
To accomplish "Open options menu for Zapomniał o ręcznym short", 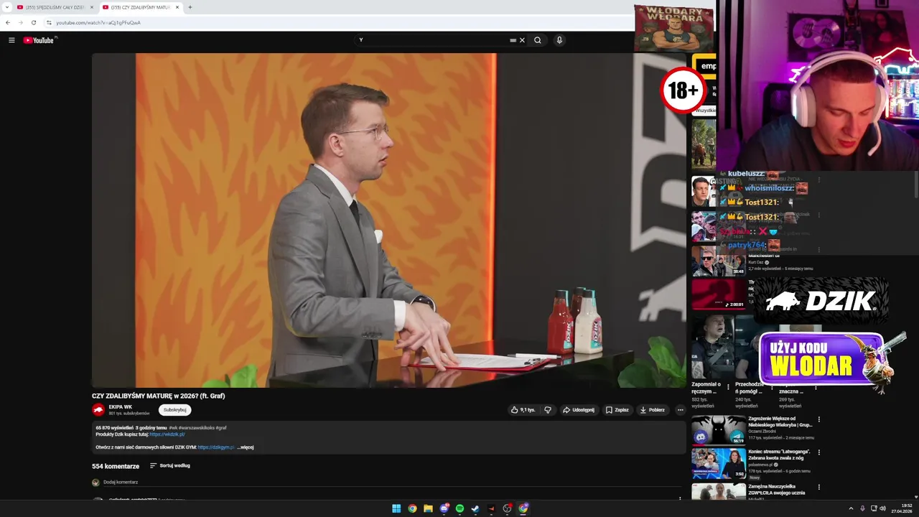I will (x=728, y=386).
